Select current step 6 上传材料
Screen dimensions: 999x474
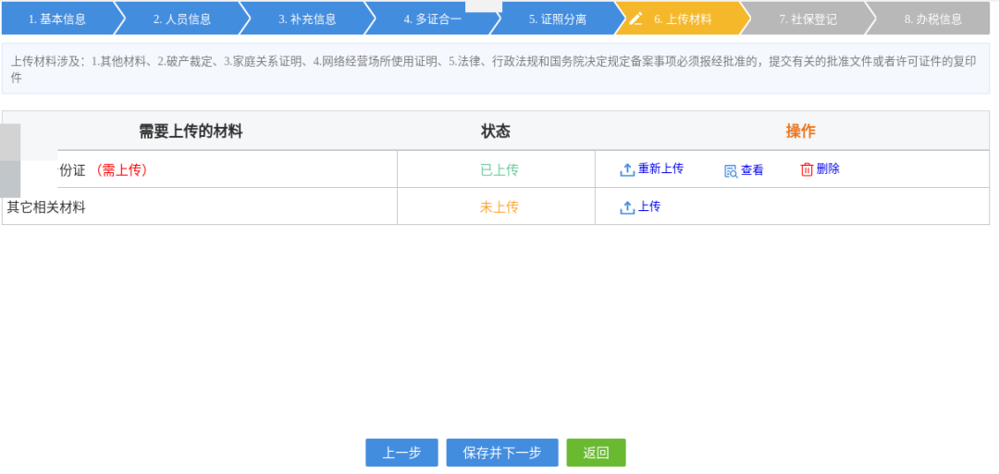[683, 19]
